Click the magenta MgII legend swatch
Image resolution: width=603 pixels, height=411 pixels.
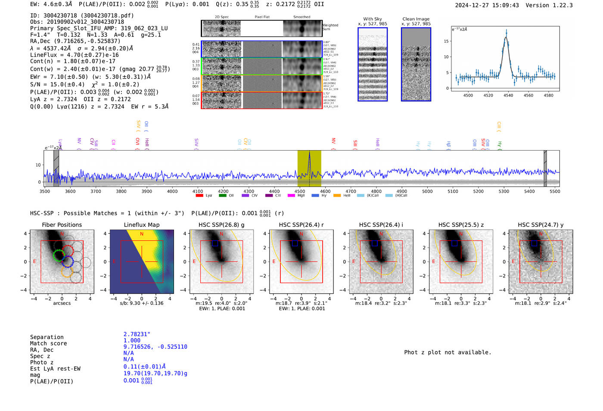point(291,195)
